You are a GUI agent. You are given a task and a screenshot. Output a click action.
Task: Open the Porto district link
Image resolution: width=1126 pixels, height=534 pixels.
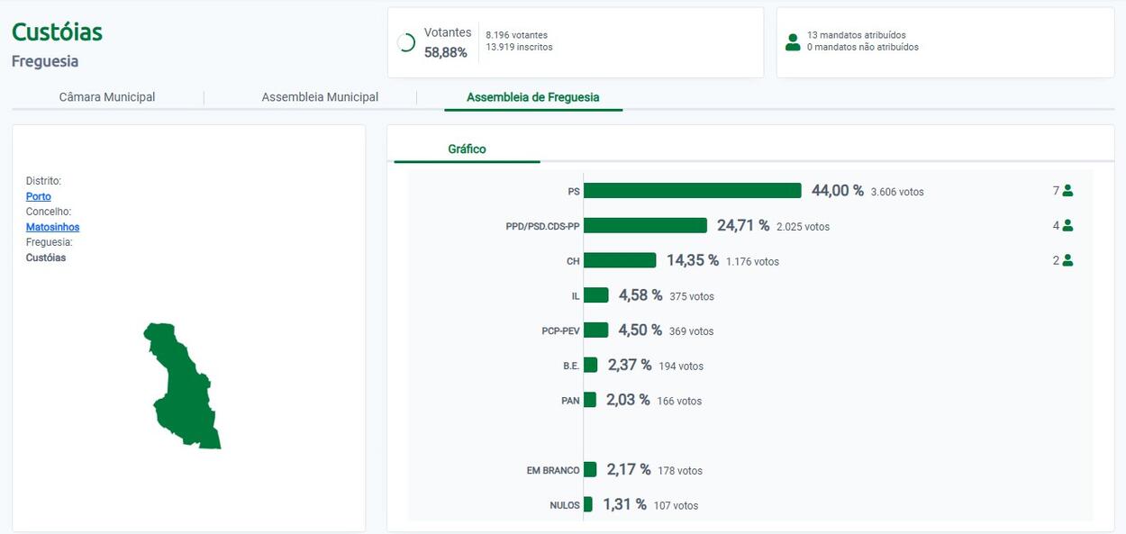tap(39, 196)
